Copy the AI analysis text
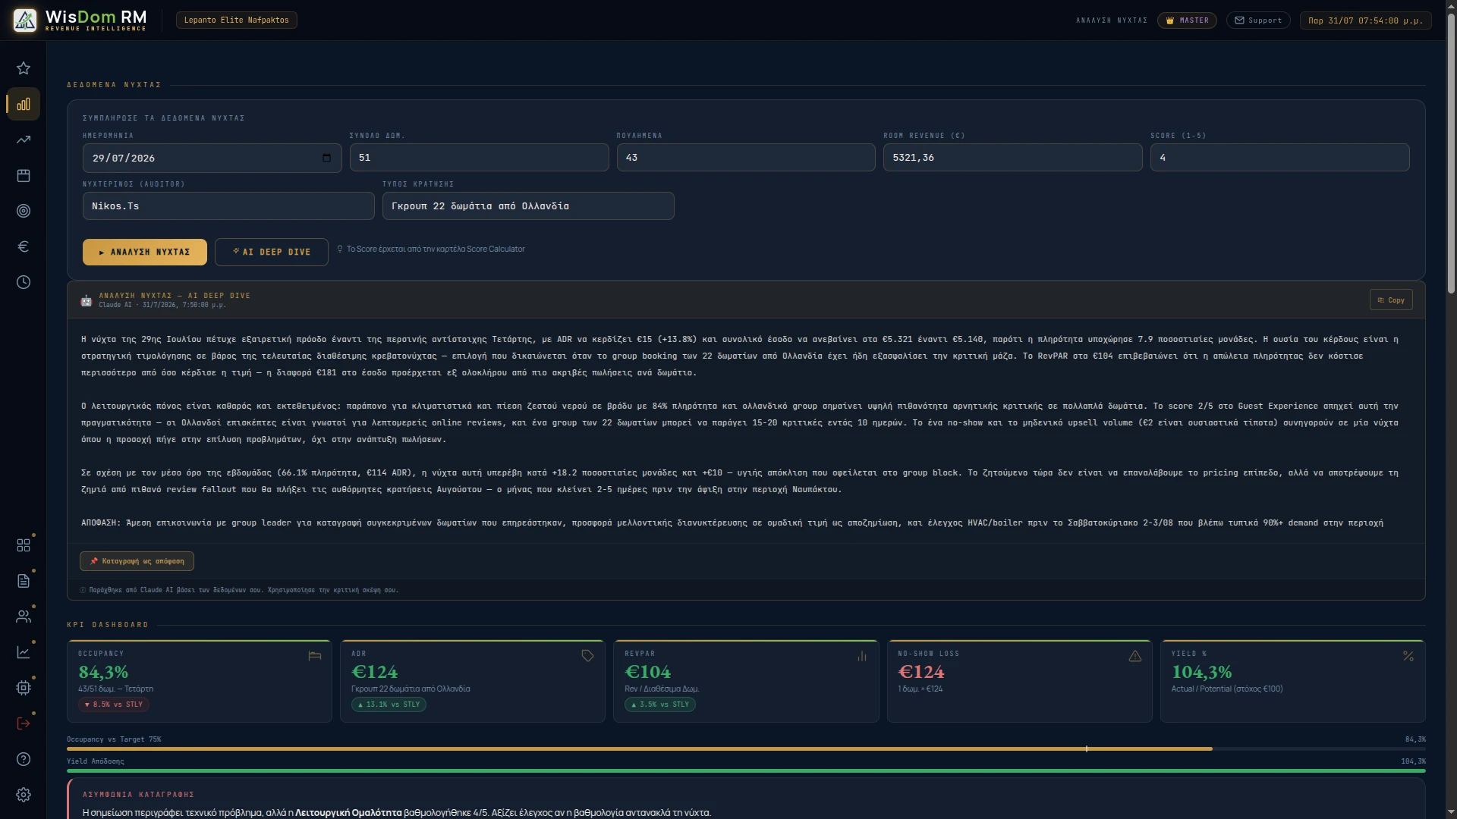This screenshot has height=819, width=1457. [1391, 300]
